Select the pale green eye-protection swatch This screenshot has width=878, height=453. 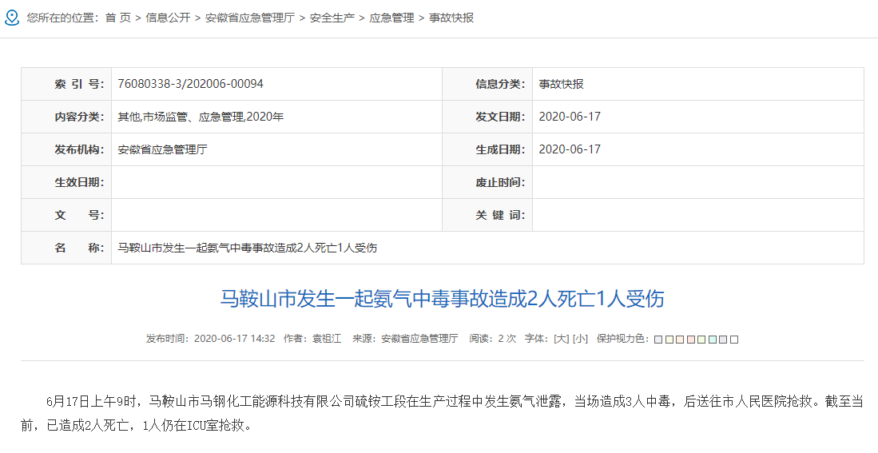tap(701, 340)
